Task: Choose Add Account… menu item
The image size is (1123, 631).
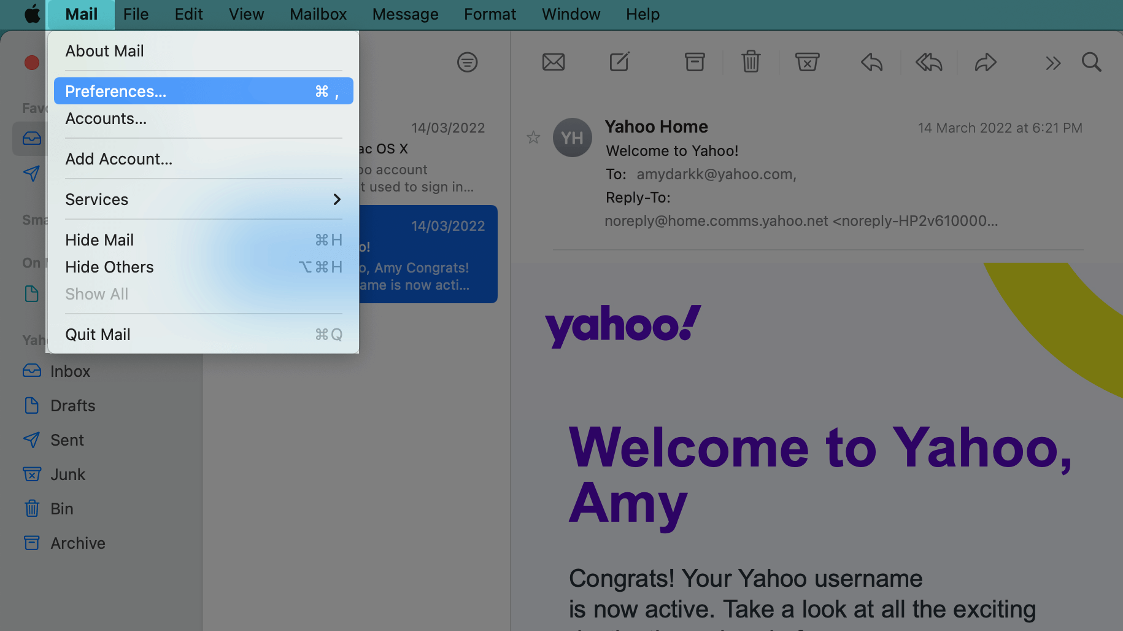Action: coord(203,159)
